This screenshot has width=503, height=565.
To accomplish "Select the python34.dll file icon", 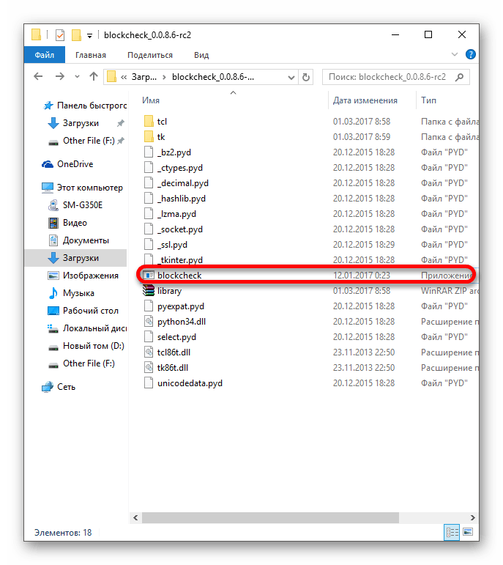I will 149,322.
